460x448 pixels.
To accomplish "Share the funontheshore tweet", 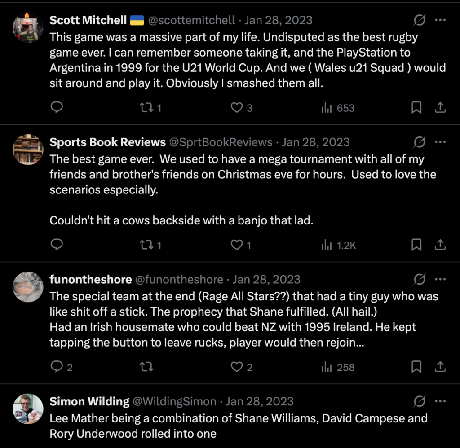I will point(441,367).
